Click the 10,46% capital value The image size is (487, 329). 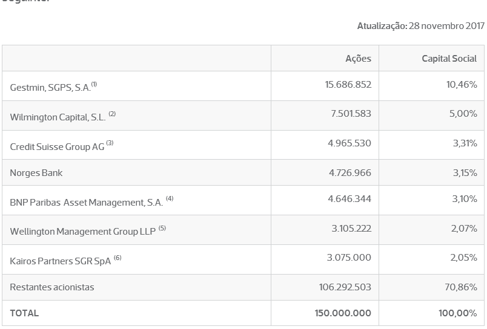(x=462, y=84)
